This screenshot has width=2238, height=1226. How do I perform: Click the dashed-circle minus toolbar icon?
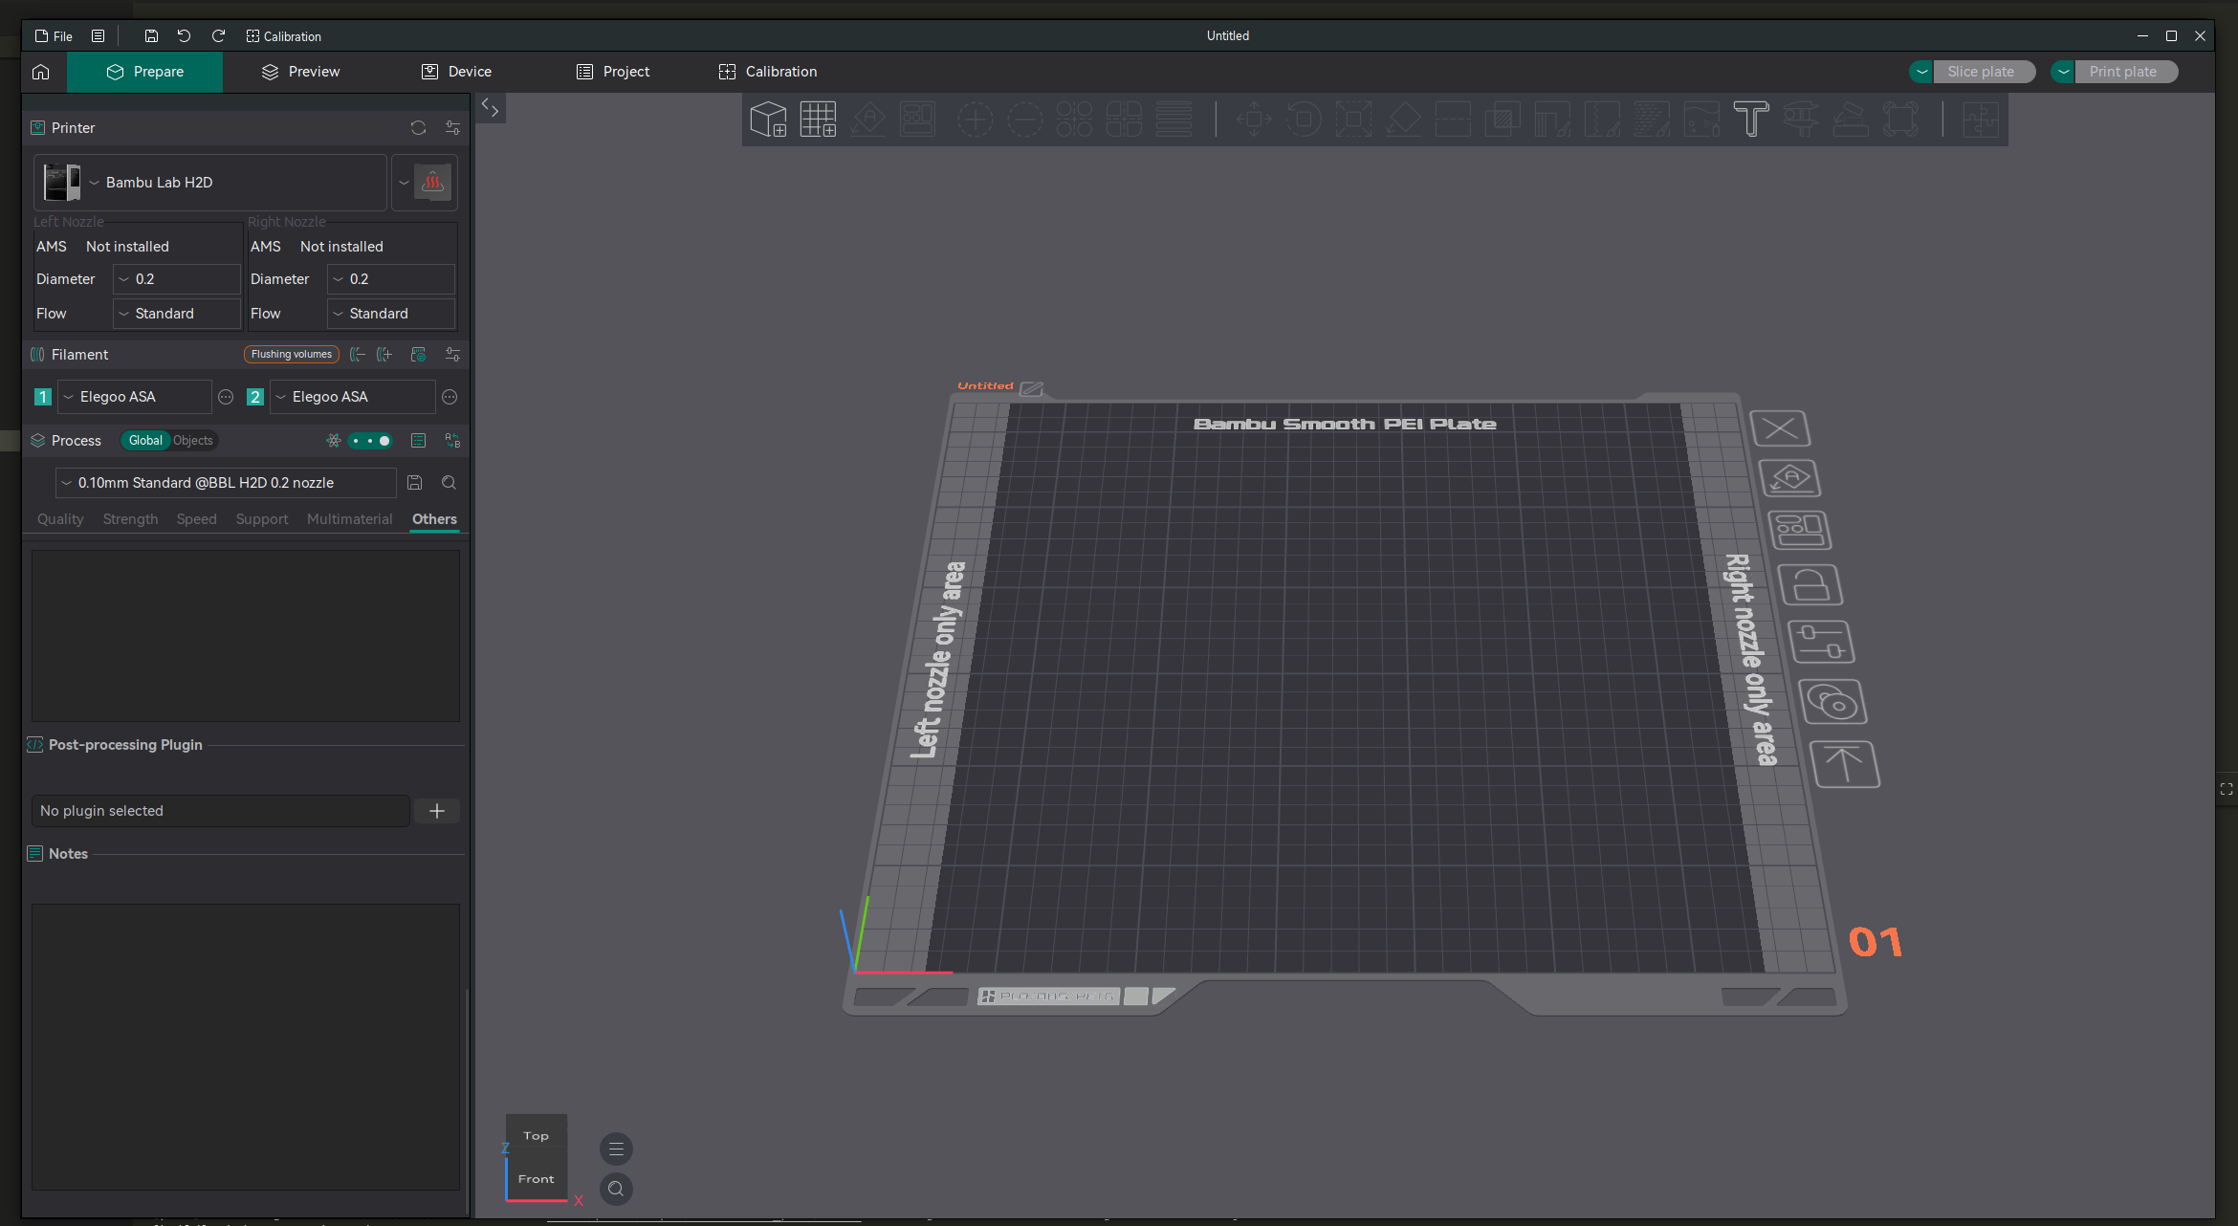coord(1024,120)
